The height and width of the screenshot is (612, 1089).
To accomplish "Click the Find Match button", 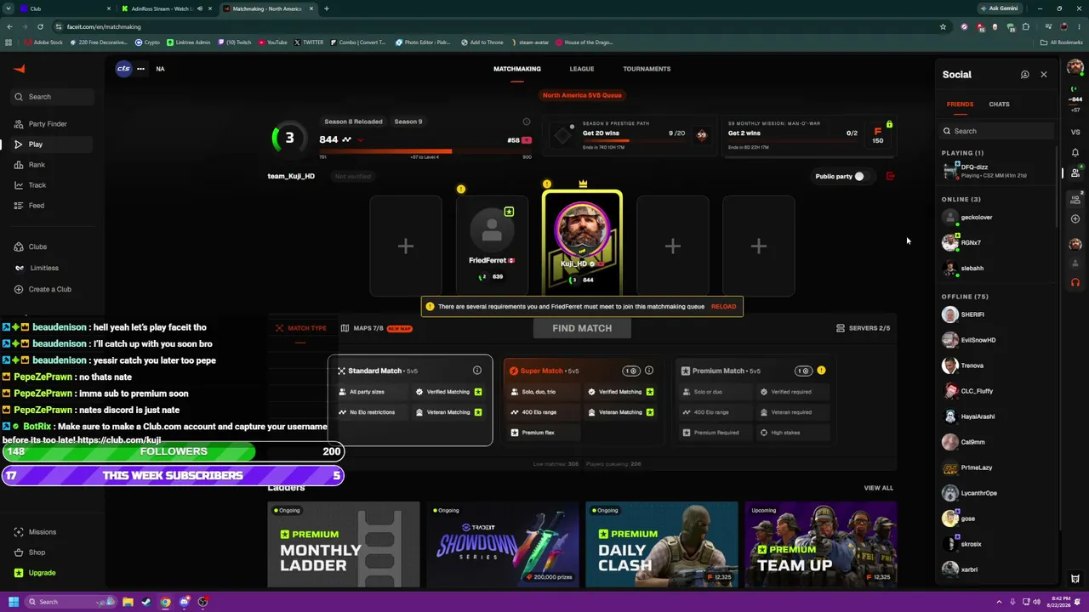I will tap(582, 328).
